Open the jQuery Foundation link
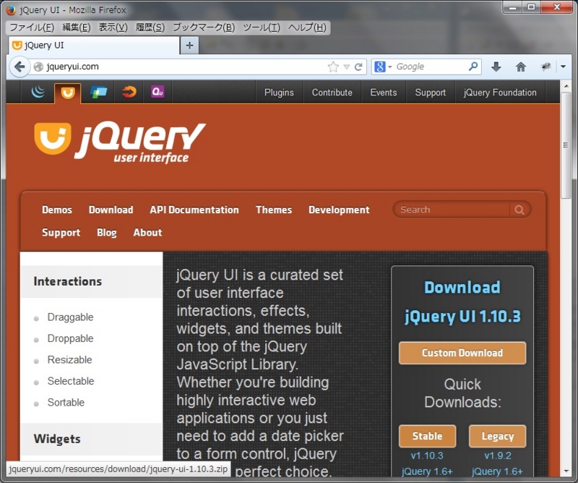This screenshot has width=578, height=483. pyautogui.click(x=500, y=93)
